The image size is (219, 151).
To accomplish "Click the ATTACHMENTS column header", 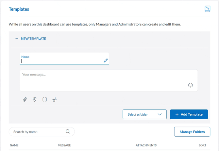I will click(x=146, y=145).
